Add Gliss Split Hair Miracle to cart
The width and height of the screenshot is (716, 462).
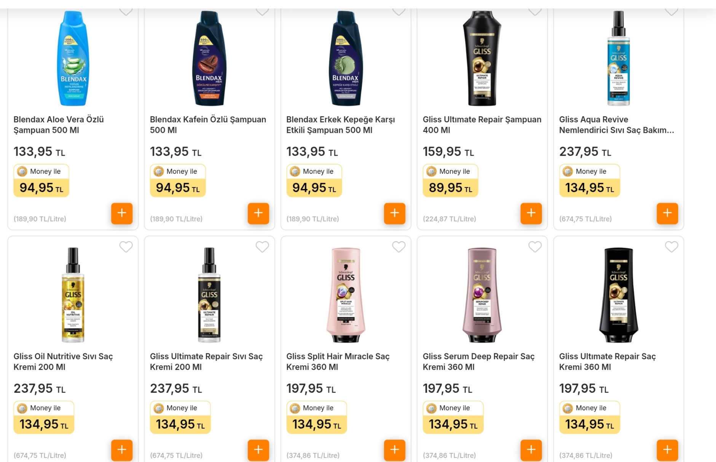394,450
